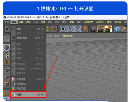The image size is (130, 102).
Task: Toggle the Y axis lock button
Action: (x=70, y=29)
